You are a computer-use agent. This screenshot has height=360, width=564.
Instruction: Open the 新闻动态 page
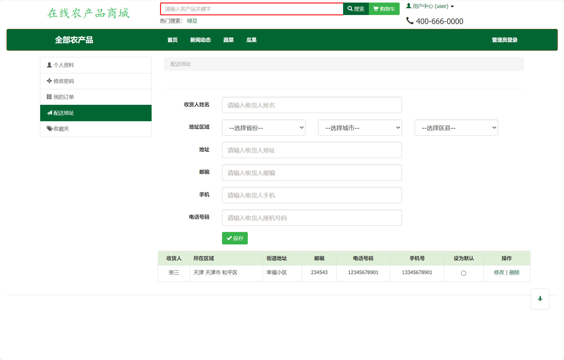coord(201,40)
